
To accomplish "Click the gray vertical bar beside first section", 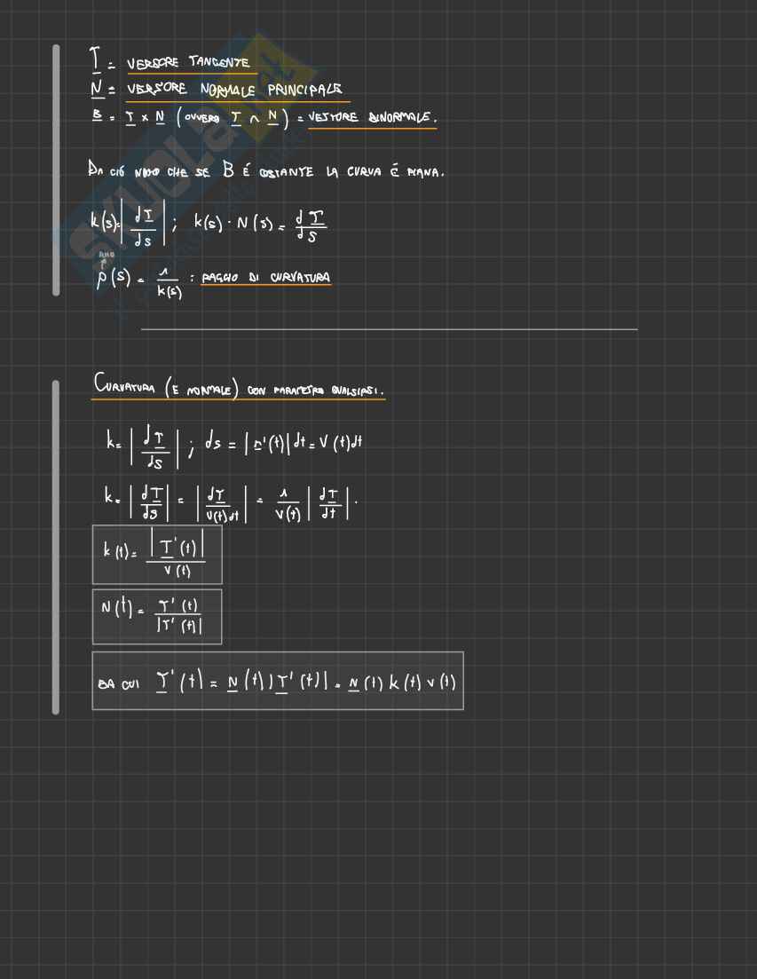I will 57,170.
